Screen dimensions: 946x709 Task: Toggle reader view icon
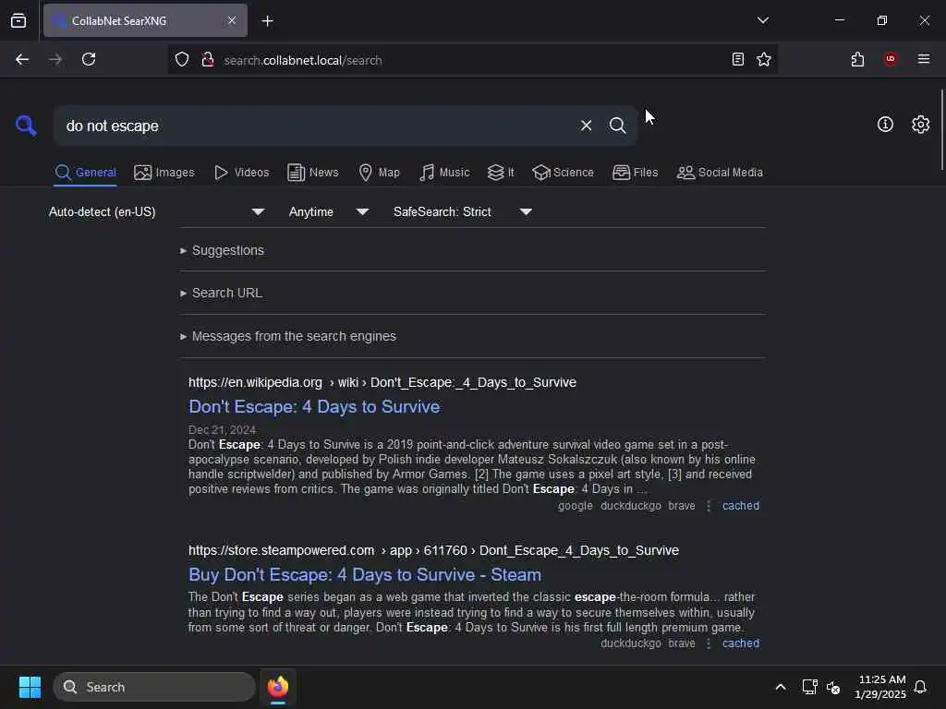[x=737, y=60]
